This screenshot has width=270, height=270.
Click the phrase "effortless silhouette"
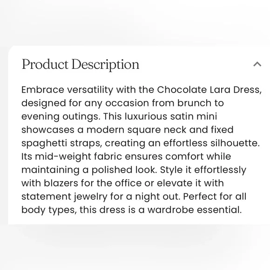(210, 143)
